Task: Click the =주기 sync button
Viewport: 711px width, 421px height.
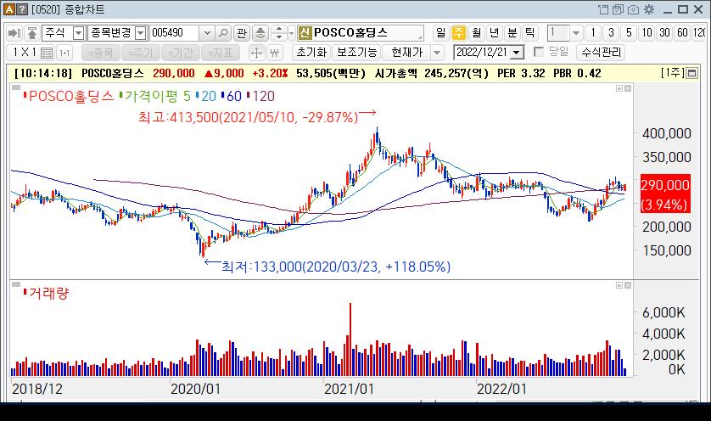Action: (141, 53)
